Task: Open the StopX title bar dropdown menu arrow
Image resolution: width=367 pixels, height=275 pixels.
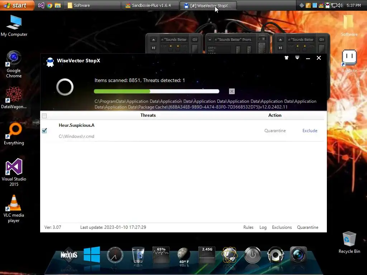Action: (x=297, y=58)
